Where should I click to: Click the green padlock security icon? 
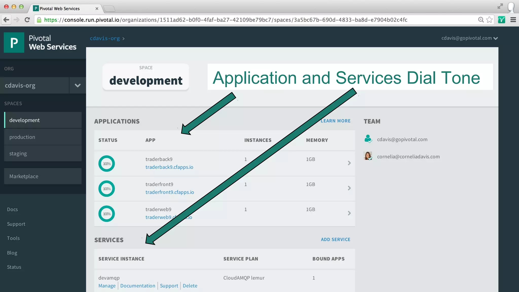(x=39, y=20)
